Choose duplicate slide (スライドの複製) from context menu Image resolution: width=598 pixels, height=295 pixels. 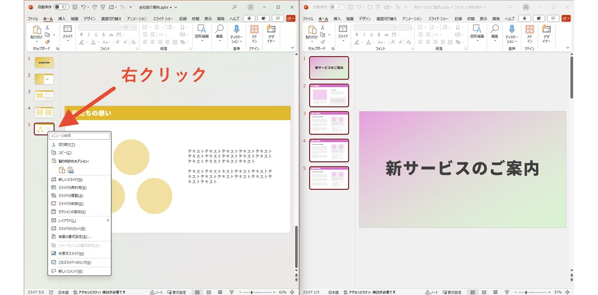coord(71,196)
